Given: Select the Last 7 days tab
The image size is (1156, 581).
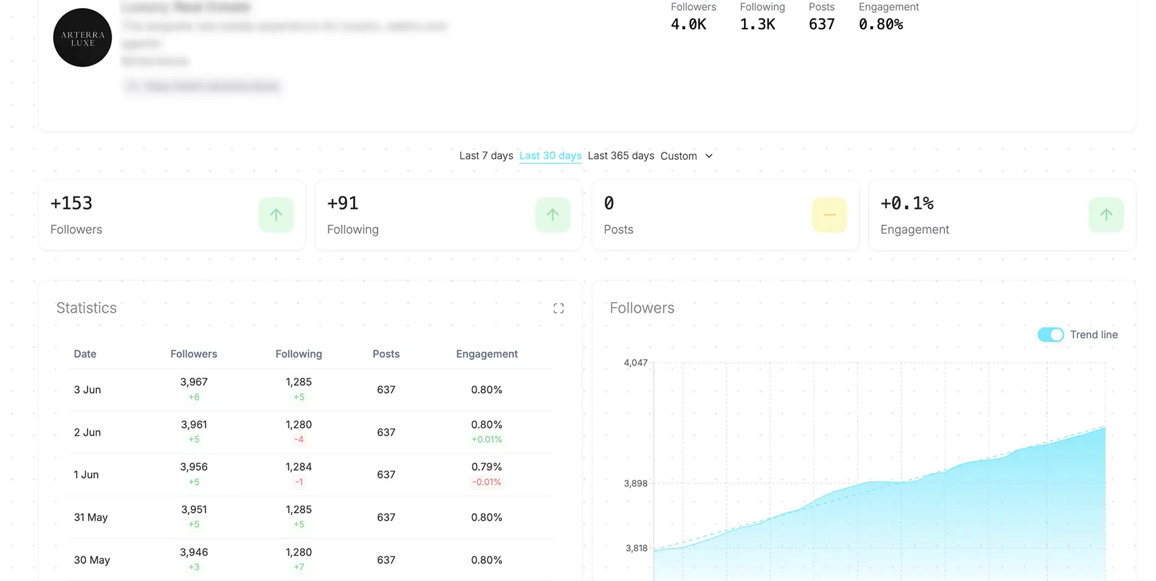Looking at the screenshot, I should click(x=486, y=155).
